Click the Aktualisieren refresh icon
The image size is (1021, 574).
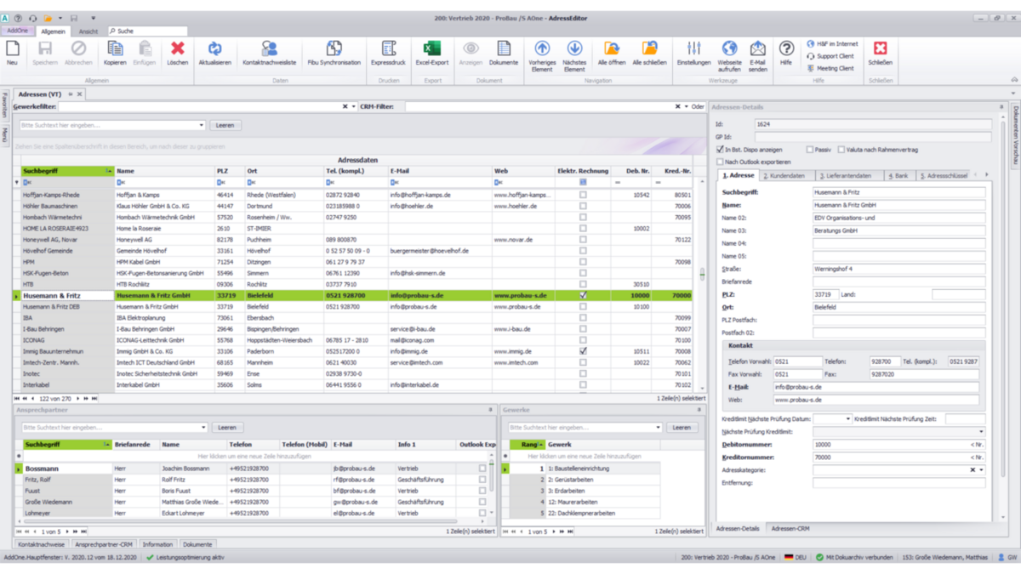[214, 50]
